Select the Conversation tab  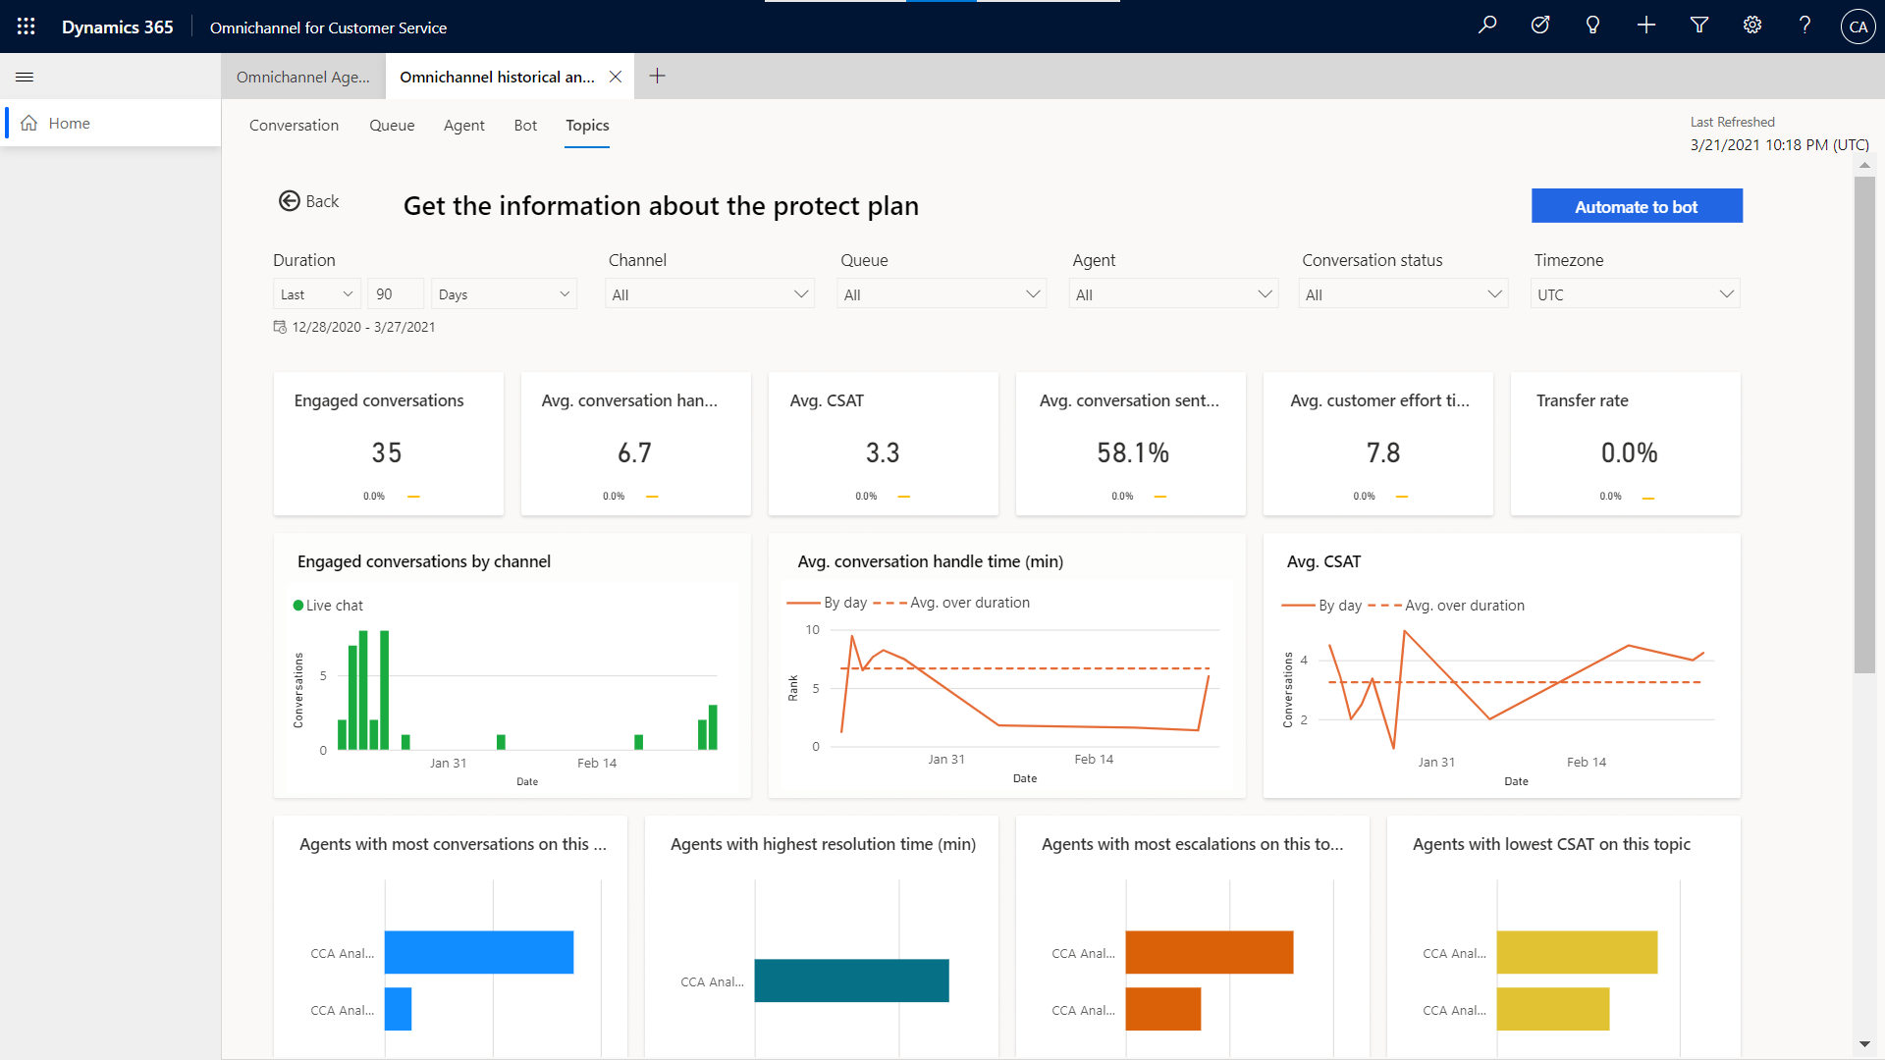click(x=294, y=125)
